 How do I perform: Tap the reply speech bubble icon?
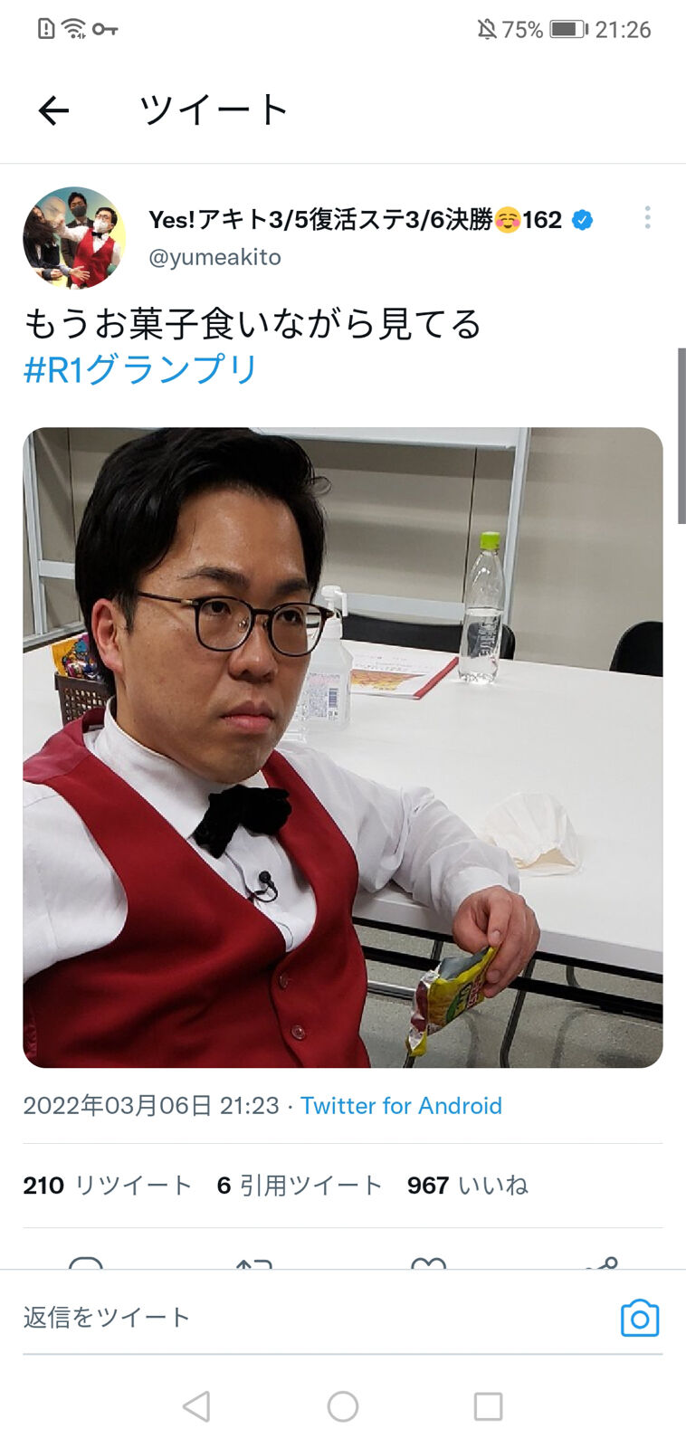(x=86, y=1262)
